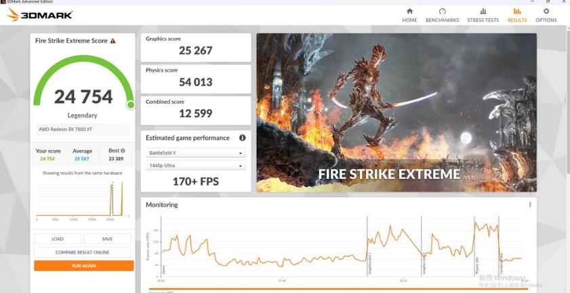Switch to the Results tab
This screenshot has width=570, height=293.
[517, 15]
